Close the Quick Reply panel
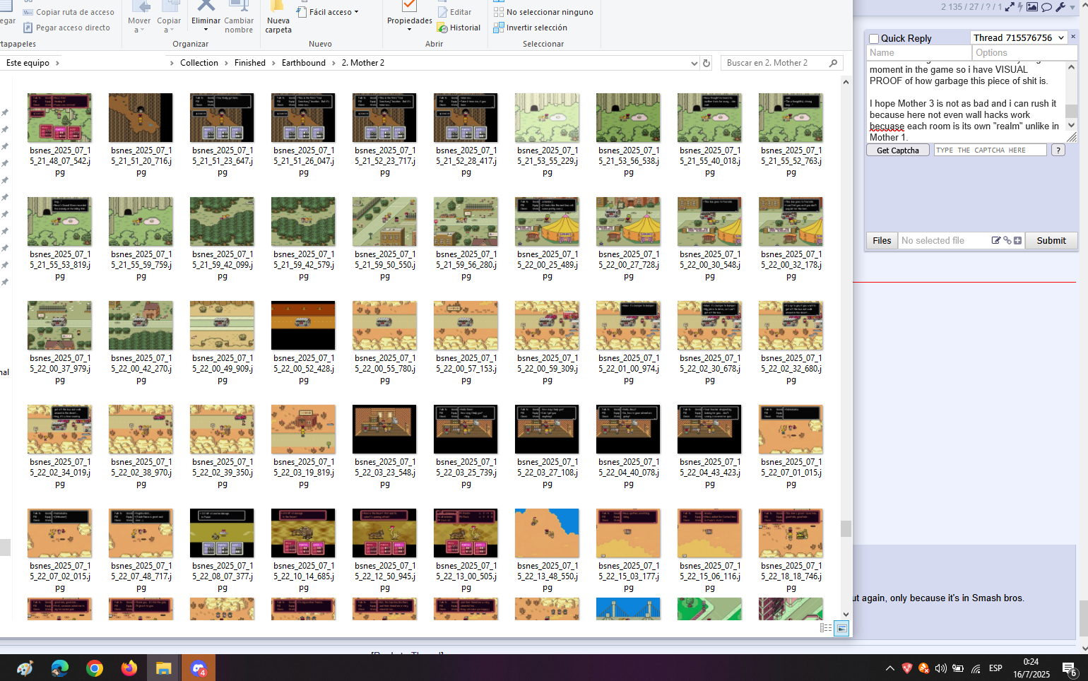This screenshot has height=681, width=1088. pos(1072,36)
